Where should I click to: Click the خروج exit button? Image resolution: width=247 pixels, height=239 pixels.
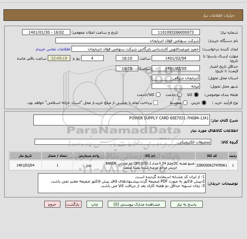[x=52, y=204]
